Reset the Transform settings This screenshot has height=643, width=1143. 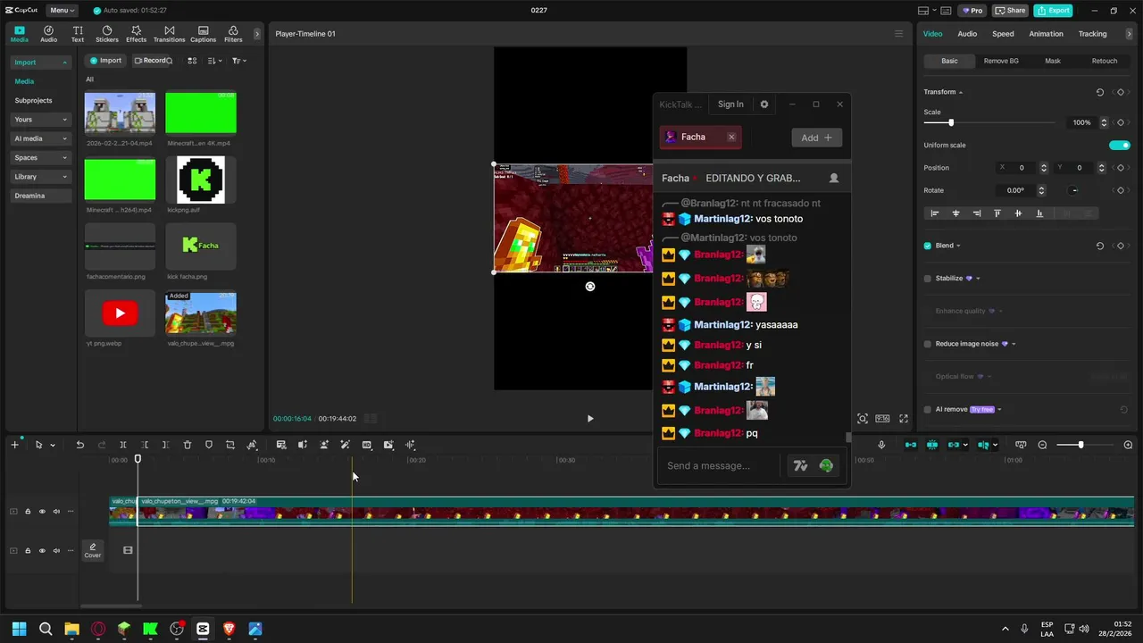tap(1100, 92)
